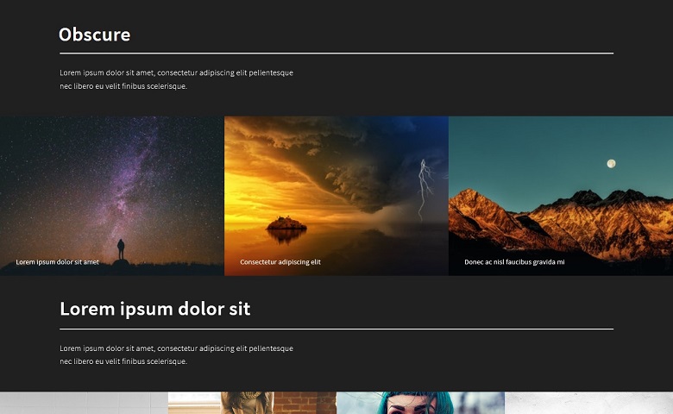The width and height of the screenshot is (673, 414).
Task: Click the 'Consectetur adipiscing elit' caption
Action: pyautogui.click(x=280, y=262)
